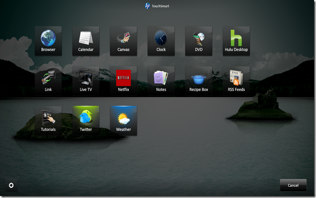The height and width of the screenshot is (198, 316).
Task: Start the DVD player tile
Action: (199, 41)
